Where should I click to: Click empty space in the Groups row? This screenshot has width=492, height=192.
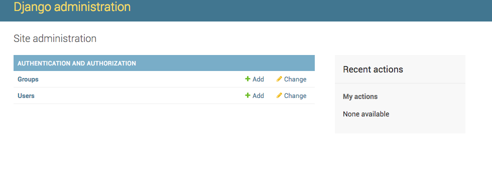141,79
